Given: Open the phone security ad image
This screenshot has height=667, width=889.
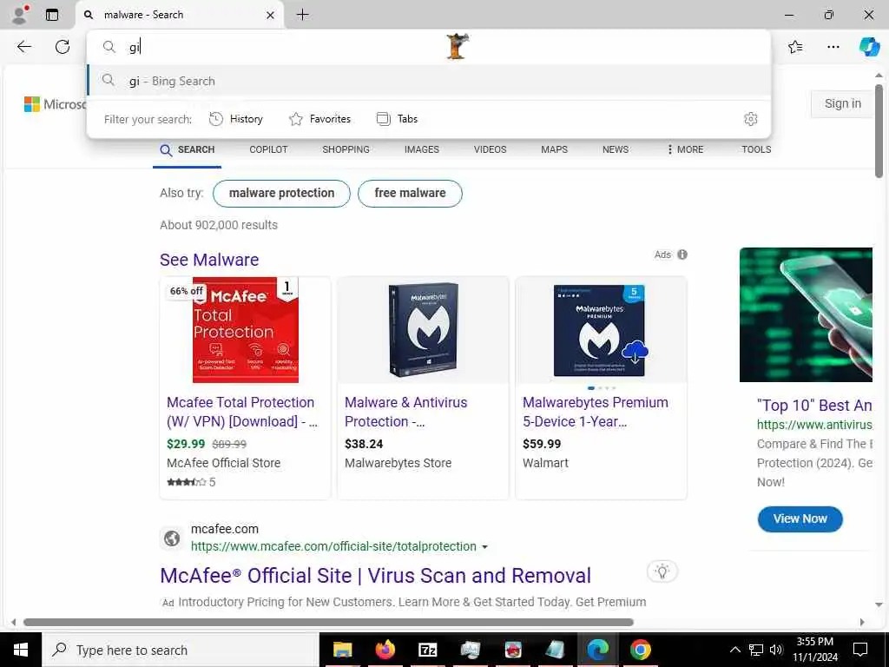Looking at the screenshot, I should coord(806,314).
